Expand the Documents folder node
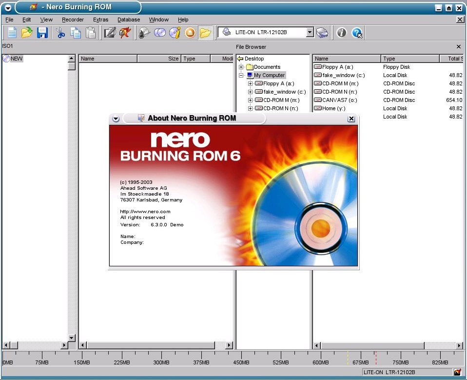Screen dimensions: 467x380 (241, 67)
